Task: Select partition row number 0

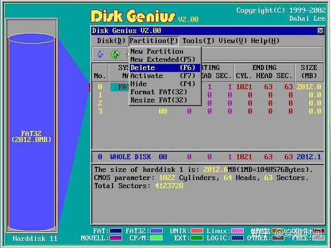Action: [100, 87]
